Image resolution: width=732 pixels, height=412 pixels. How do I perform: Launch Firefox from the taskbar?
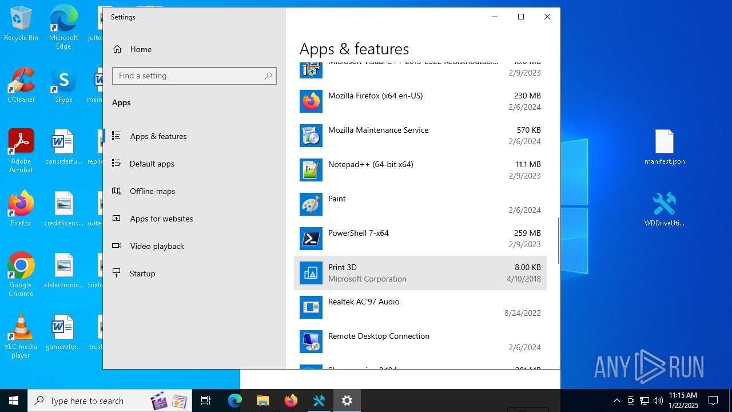[x=291, y=401]
